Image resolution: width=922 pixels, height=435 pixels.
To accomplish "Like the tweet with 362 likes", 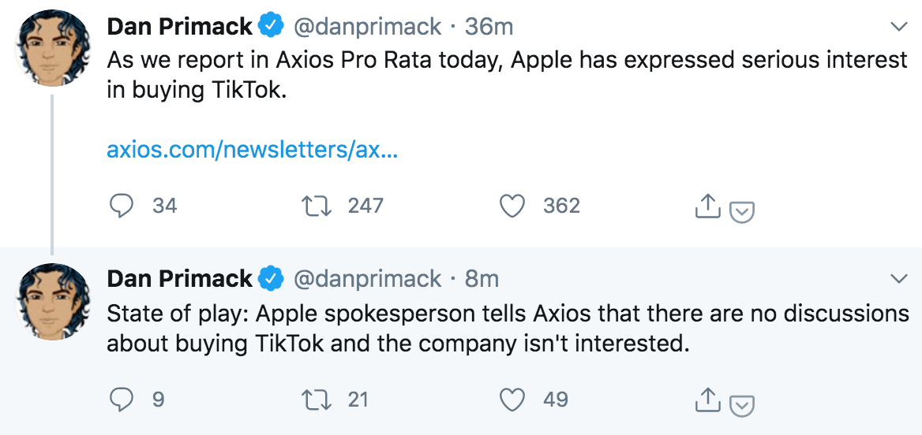I will click(513, 206).
